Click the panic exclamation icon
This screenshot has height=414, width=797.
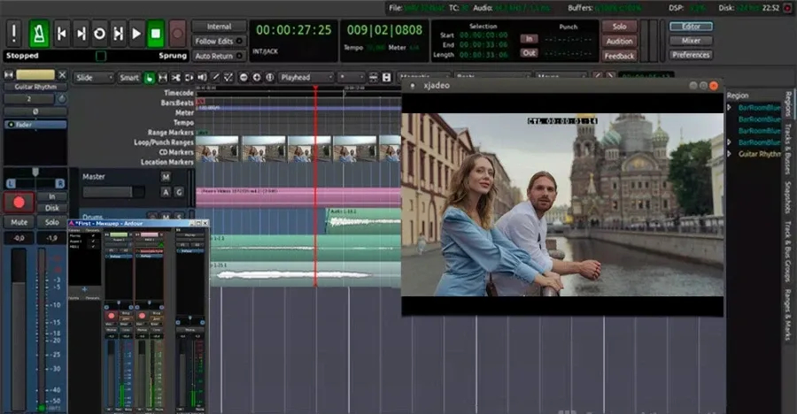13,34
